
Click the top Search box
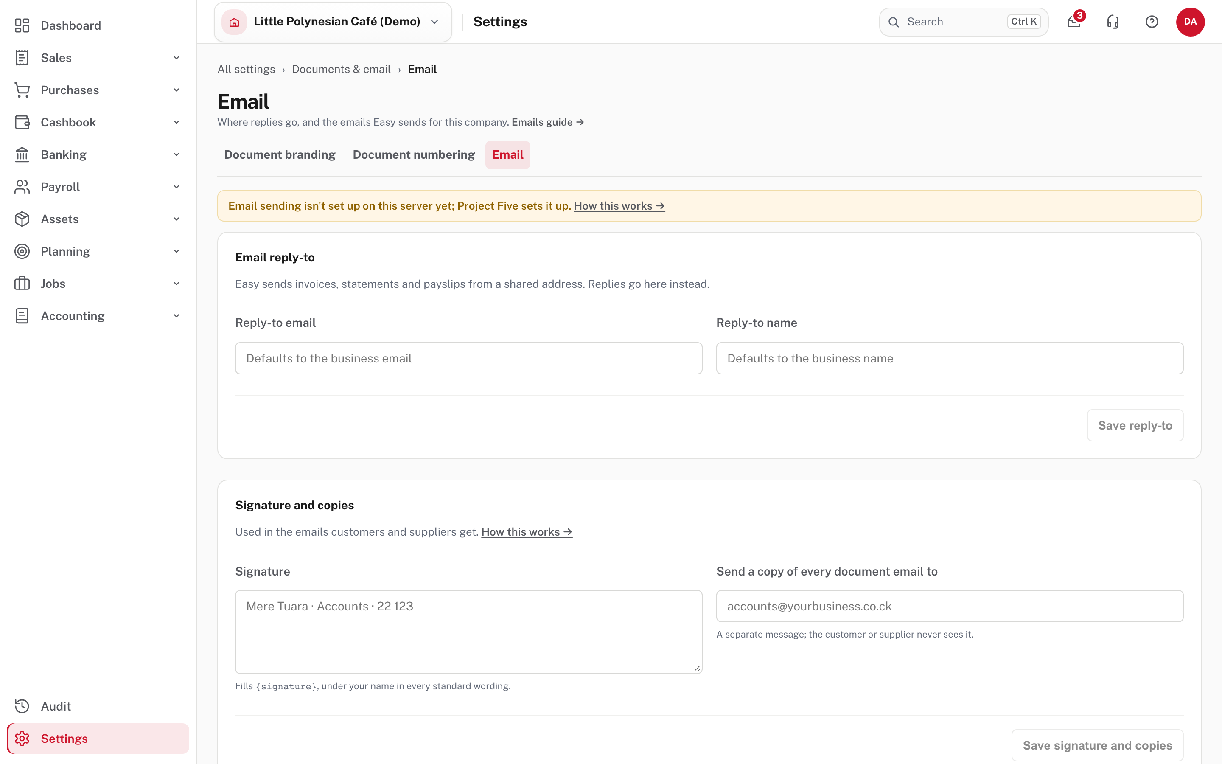(964, 22)
